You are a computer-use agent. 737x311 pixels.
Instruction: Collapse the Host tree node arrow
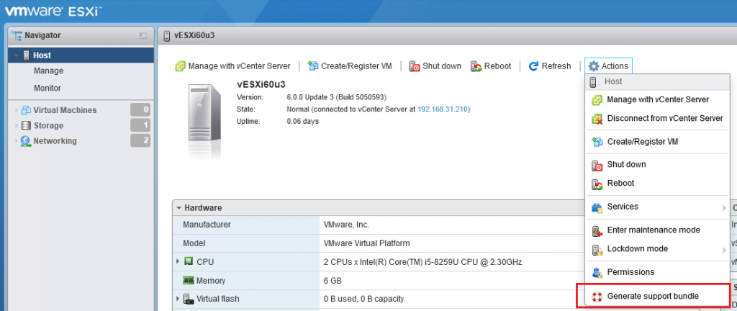coord(17,55)
